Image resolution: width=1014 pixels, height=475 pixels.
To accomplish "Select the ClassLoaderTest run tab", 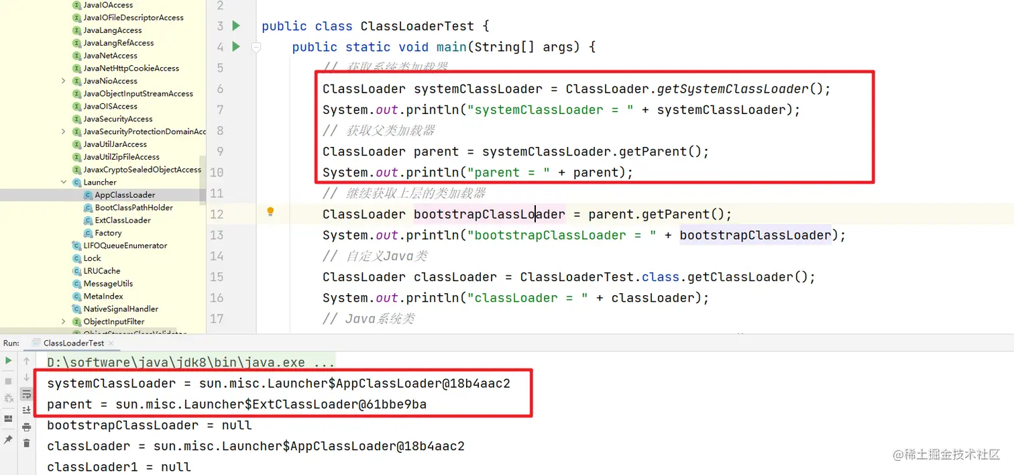I will pos(74,343).
